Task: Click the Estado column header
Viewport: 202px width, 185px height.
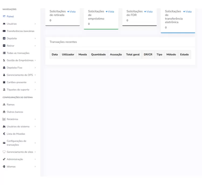Action: (184, 54)
